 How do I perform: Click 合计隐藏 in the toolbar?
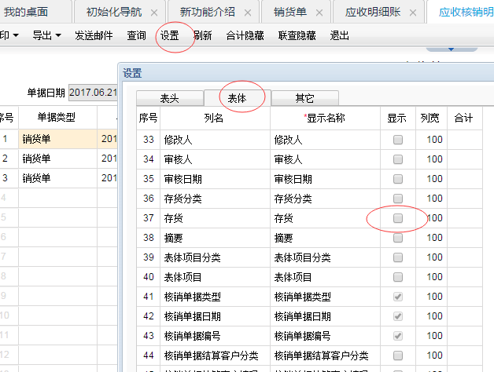(243, 36)
